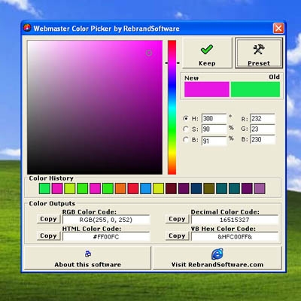Click the green checkmark Keep icon
This screenshot has width=301, height=301.
click(207, 50)
